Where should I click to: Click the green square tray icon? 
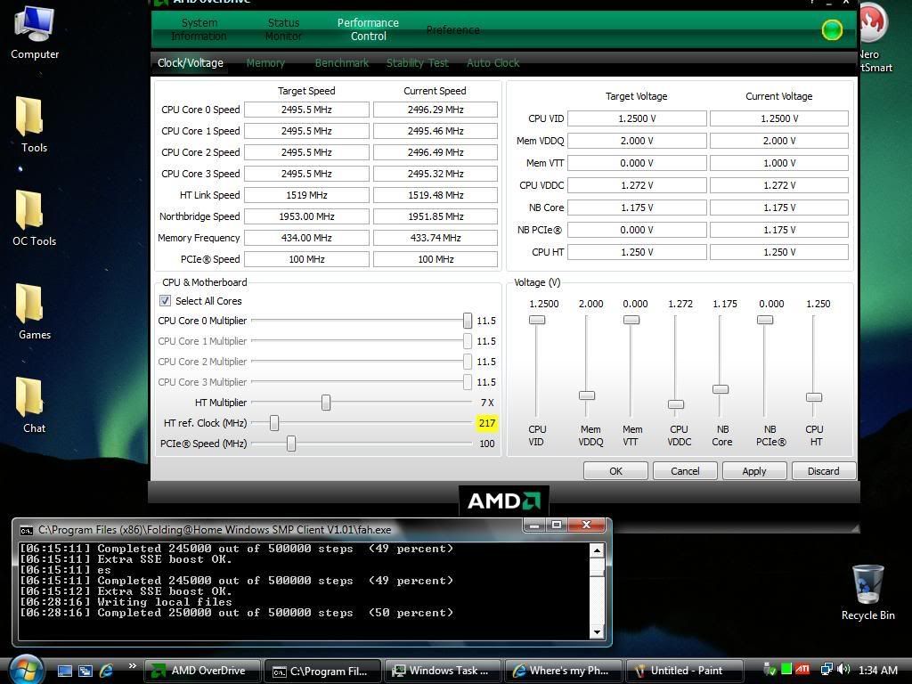(x=786, y=670)
